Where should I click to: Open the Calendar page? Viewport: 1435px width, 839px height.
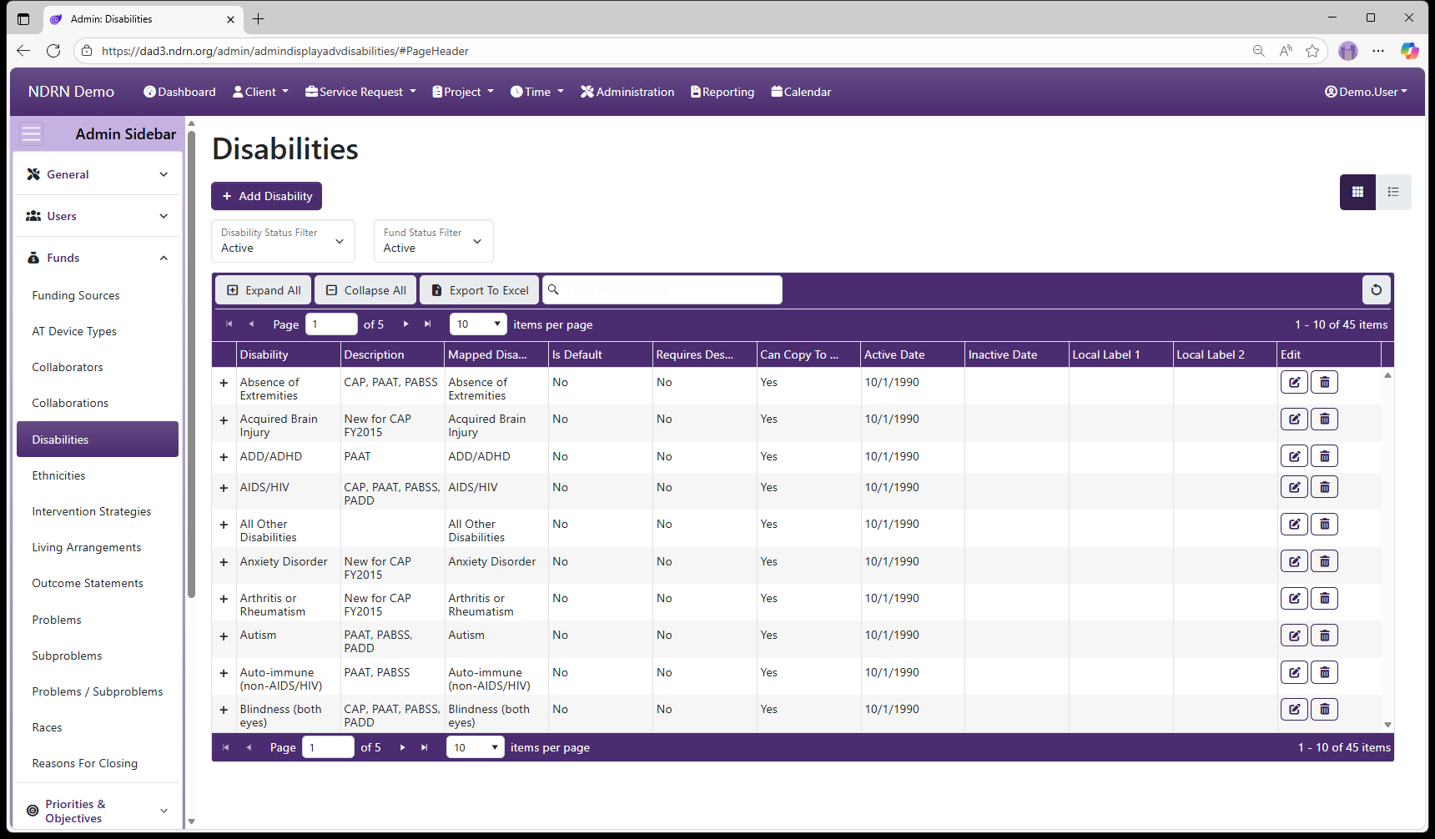801,92
